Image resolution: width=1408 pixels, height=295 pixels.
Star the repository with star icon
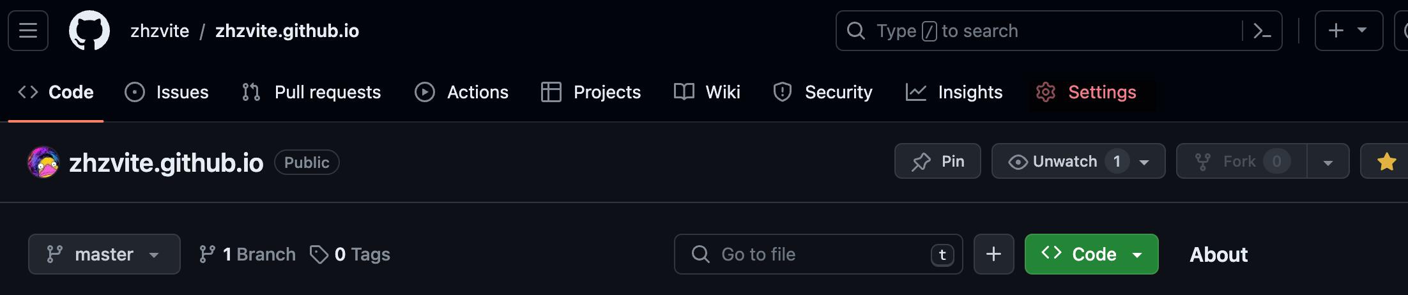[1386, 162]
